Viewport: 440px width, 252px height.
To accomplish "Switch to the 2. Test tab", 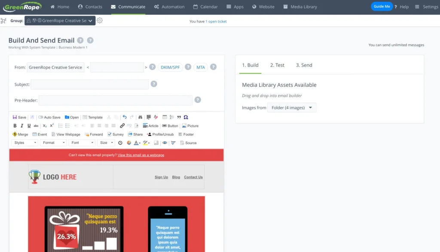I will click(277, 65).
